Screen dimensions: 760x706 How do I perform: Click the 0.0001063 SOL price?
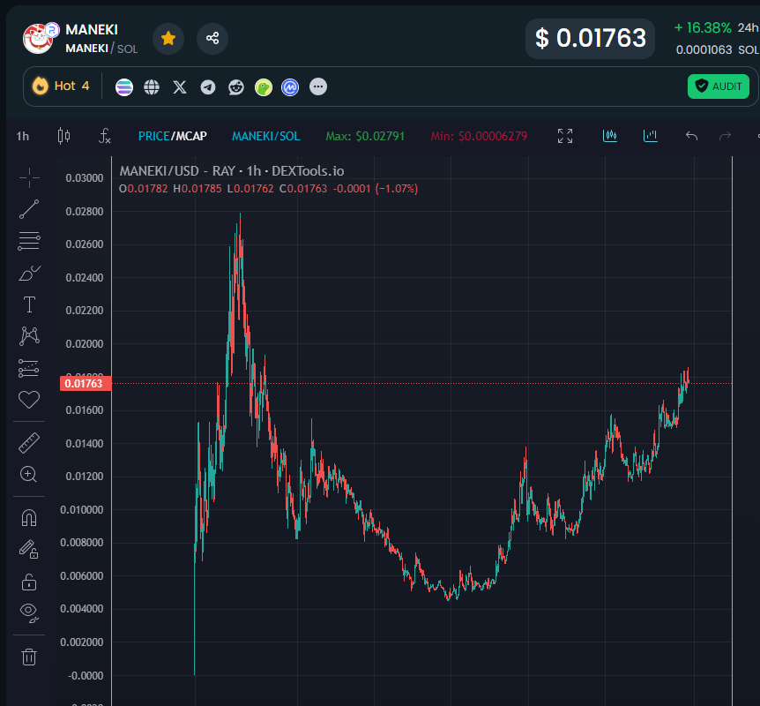[x=717, y=50]
